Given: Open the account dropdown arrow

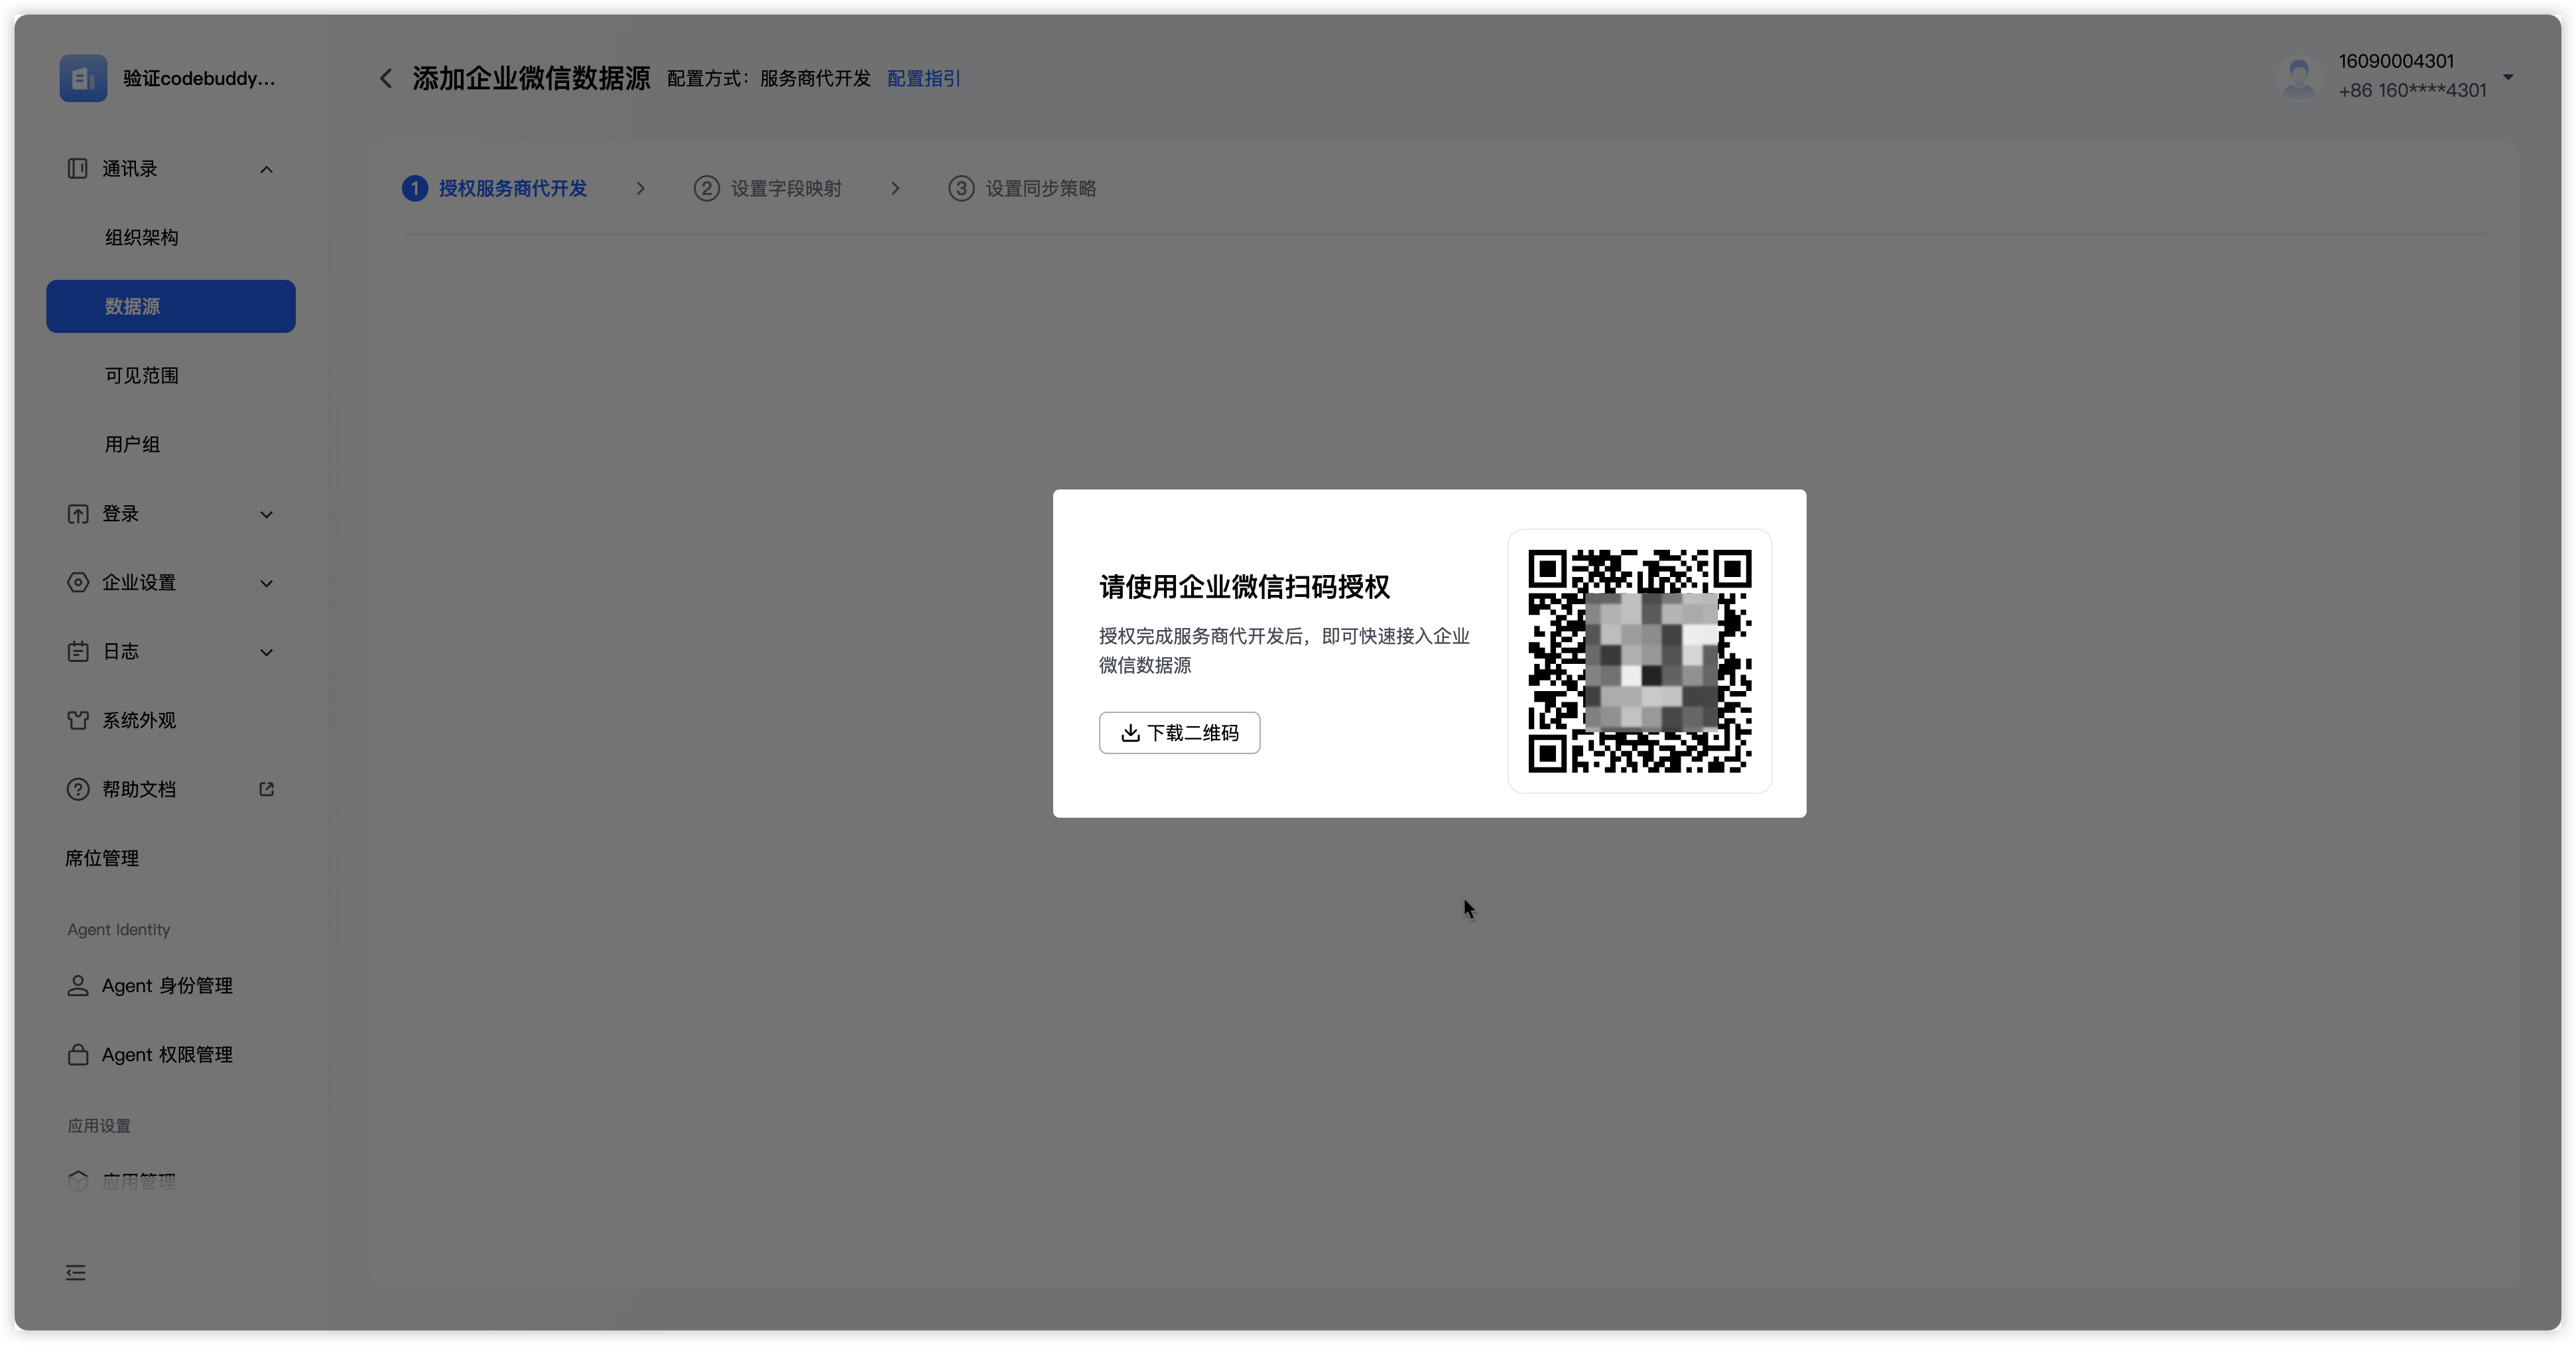Looking at the screenshot, I should (x=2507, y=77).
